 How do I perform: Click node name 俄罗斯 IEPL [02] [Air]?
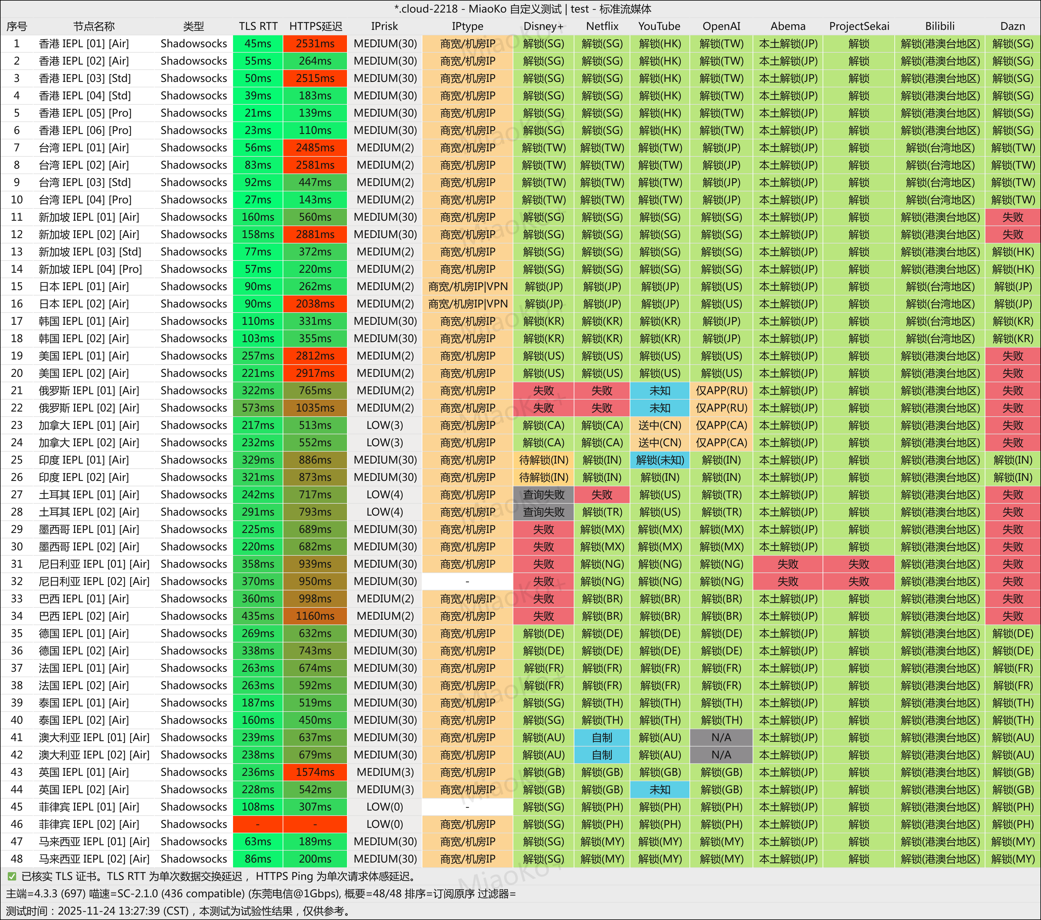tap(89, 408)
